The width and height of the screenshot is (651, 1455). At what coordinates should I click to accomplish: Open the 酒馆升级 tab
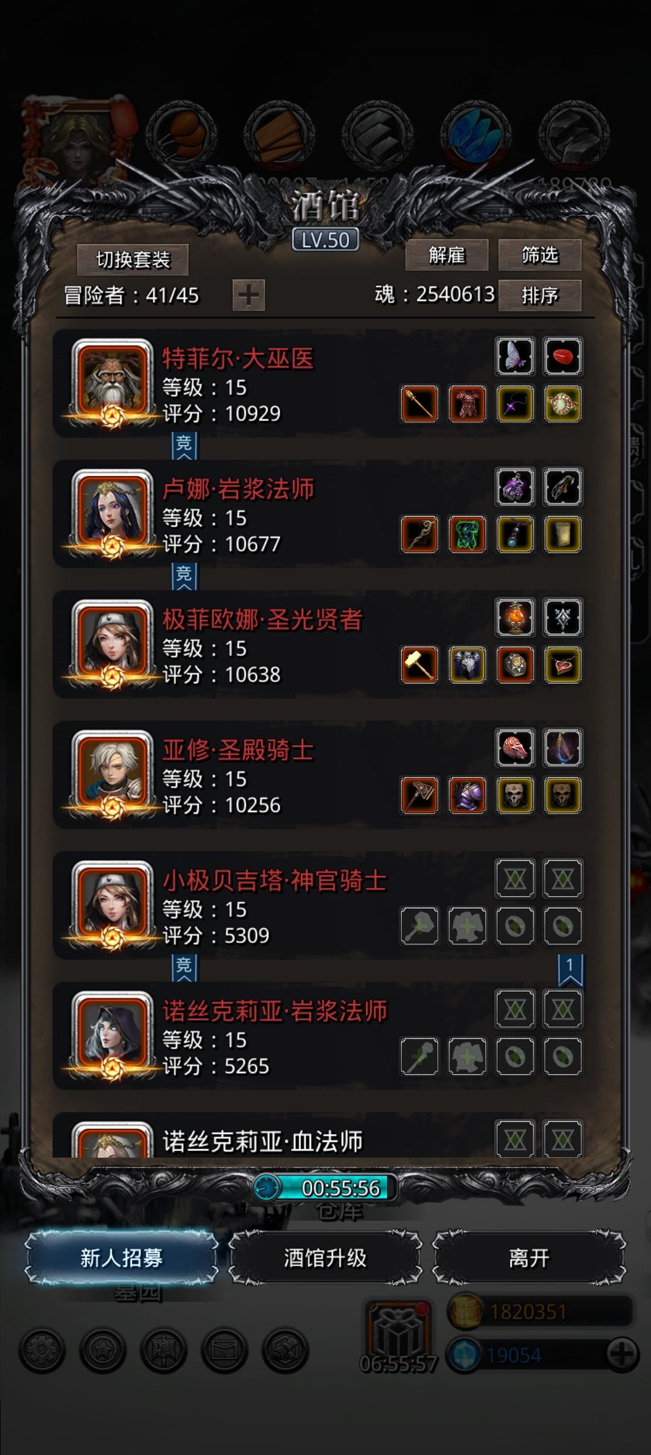pos(325,1258)
